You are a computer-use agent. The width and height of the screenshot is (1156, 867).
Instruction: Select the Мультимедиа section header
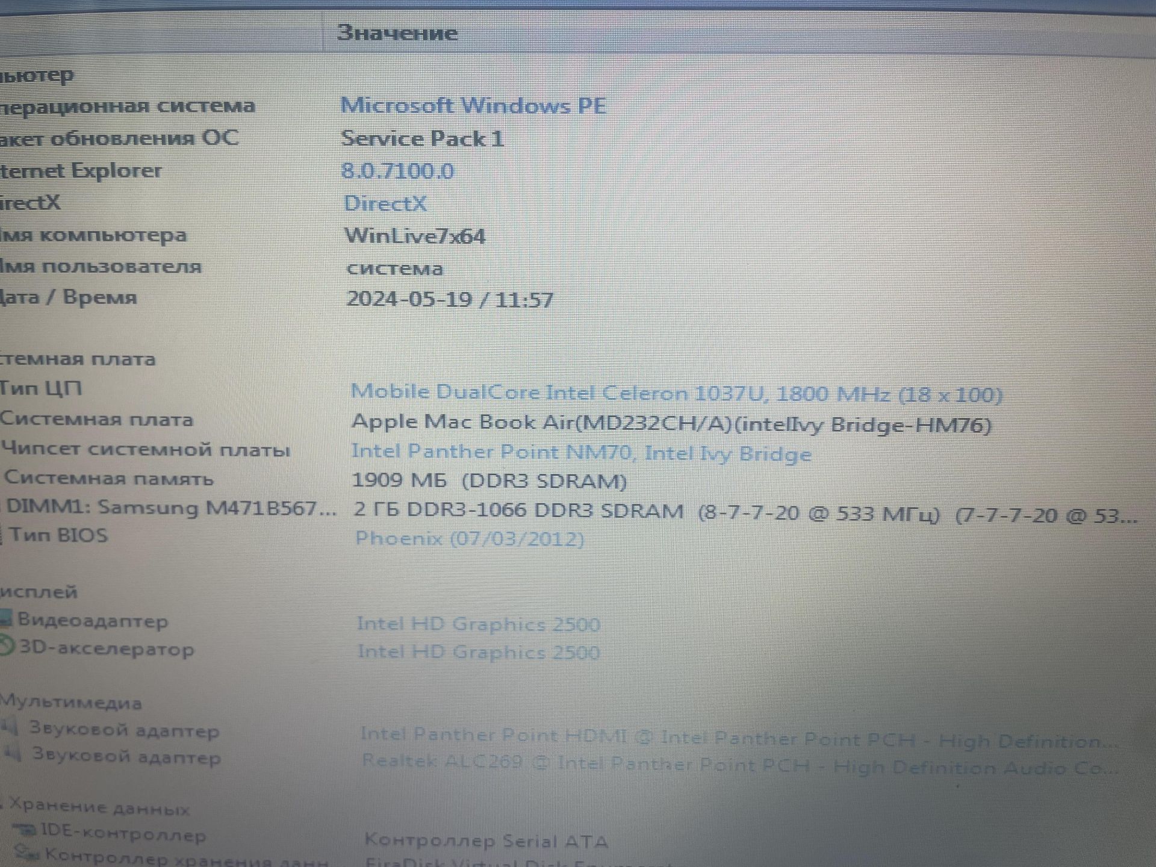pyautogui.click(x=71, y=702)
